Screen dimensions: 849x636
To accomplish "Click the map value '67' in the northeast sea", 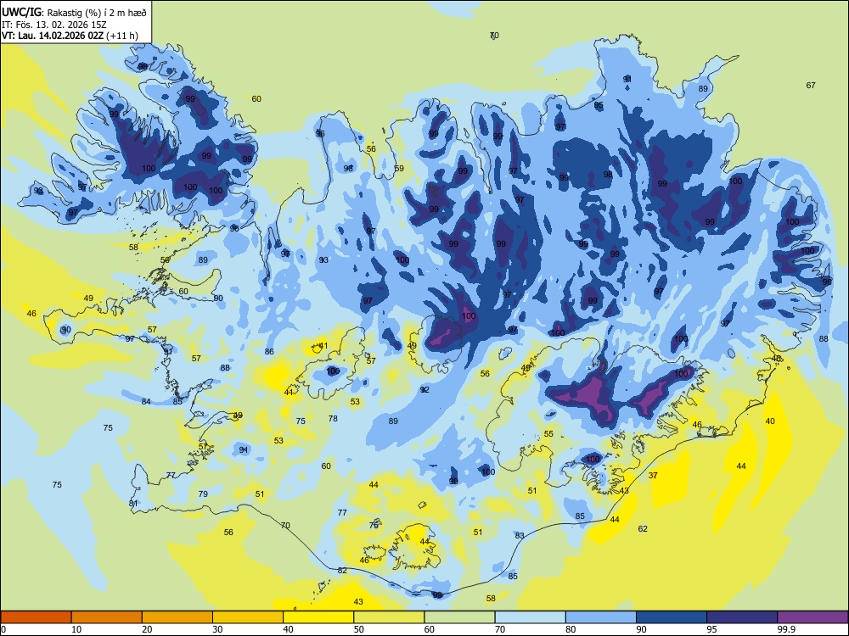I will [811, 85].
